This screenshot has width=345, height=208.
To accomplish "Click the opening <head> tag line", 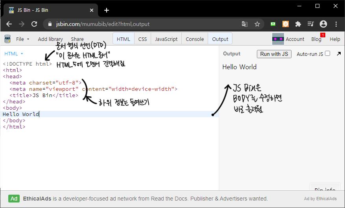I will coord(12,77).
